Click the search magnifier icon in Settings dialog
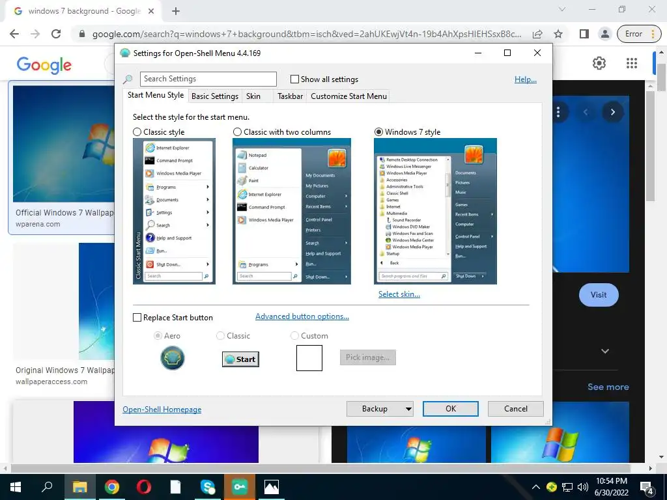 tap(128, 79)
